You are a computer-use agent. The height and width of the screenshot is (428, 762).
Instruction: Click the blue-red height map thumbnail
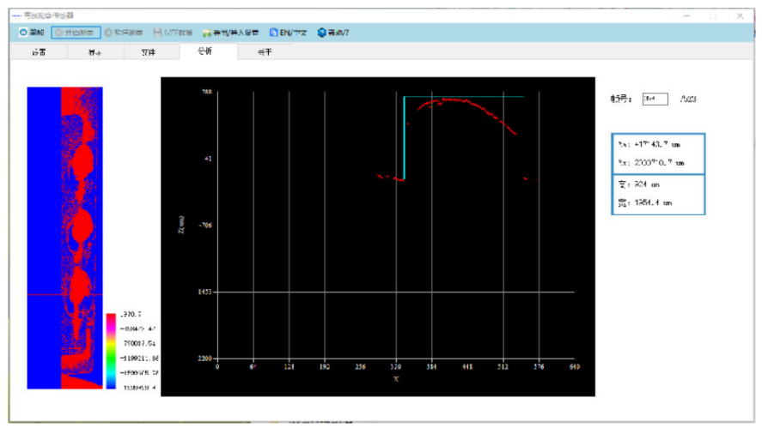pyautogui.click(x=64, y=238)
